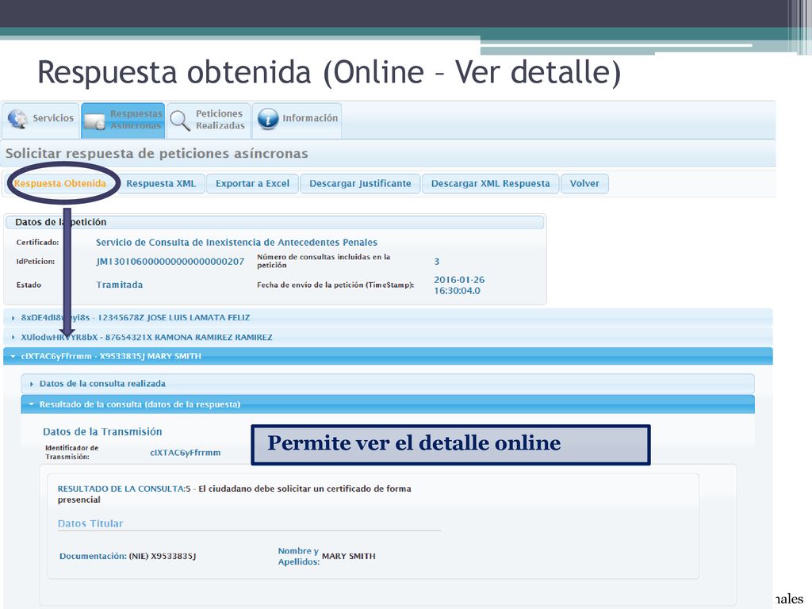Click the Datos de la Transmisión heading

pos(102,431)
